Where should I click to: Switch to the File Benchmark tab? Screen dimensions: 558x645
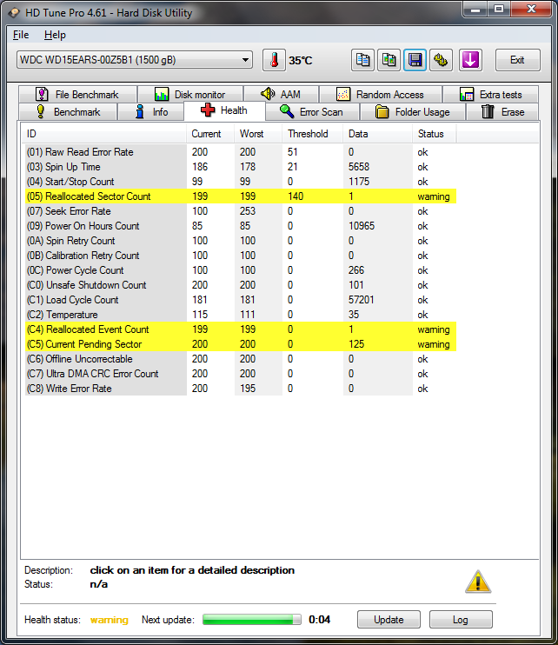77,95
